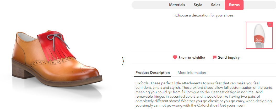276x111 pixels.
Task: Click the heart icon beside Save to wishlist
Action: [x=175, y=57]
